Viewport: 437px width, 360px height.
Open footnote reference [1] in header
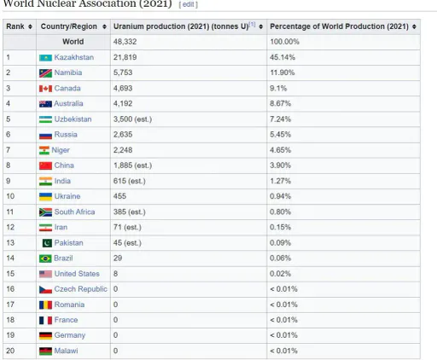(x=253, y=25)
